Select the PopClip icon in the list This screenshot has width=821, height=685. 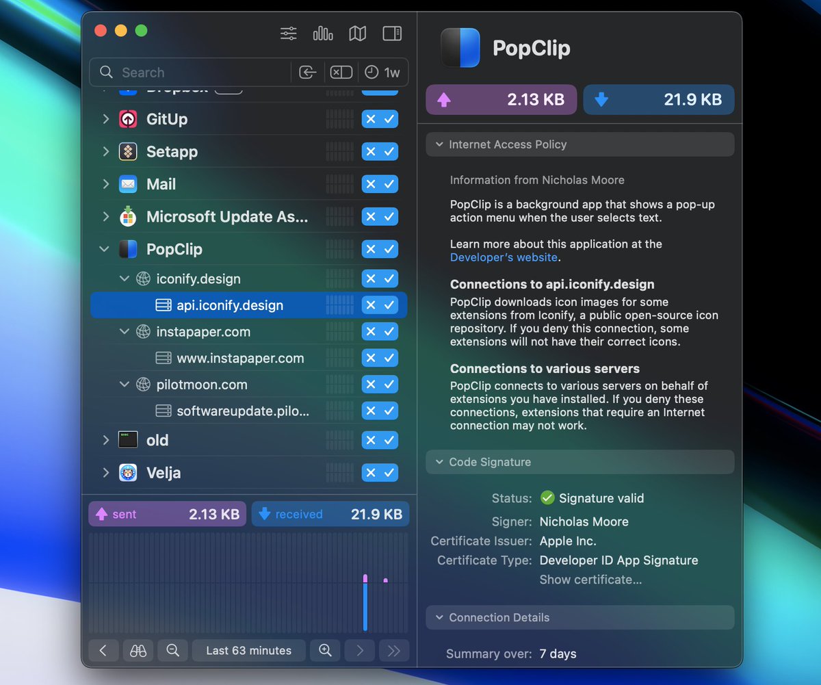tap(128, 249)
